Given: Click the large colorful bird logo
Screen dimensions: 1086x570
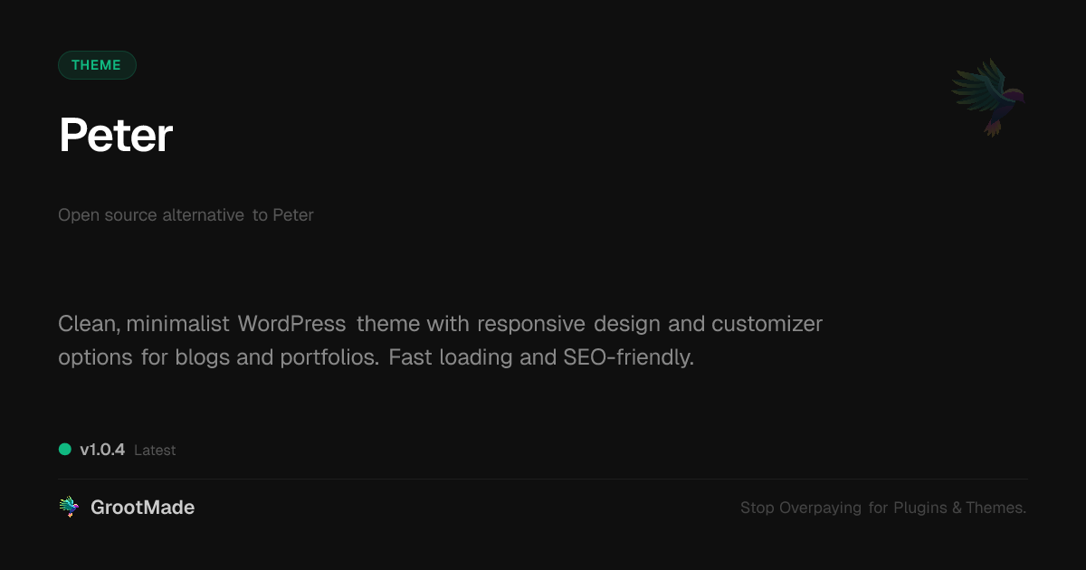Looking at the screenshot, I should 988,96.
